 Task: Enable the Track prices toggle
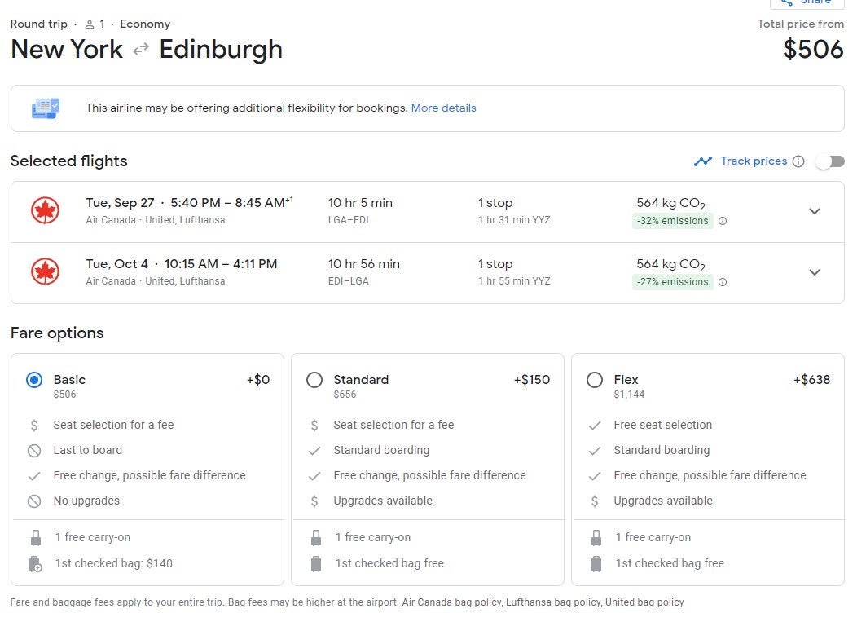point(830,161)
